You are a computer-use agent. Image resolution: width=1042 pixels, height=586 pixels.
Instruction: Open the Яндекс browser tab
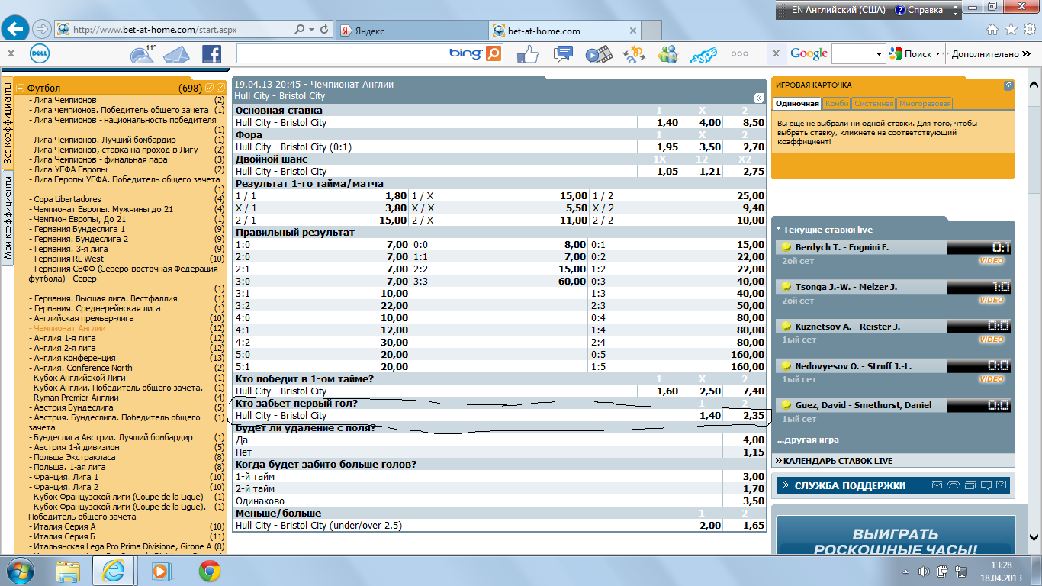pos(412,31)
